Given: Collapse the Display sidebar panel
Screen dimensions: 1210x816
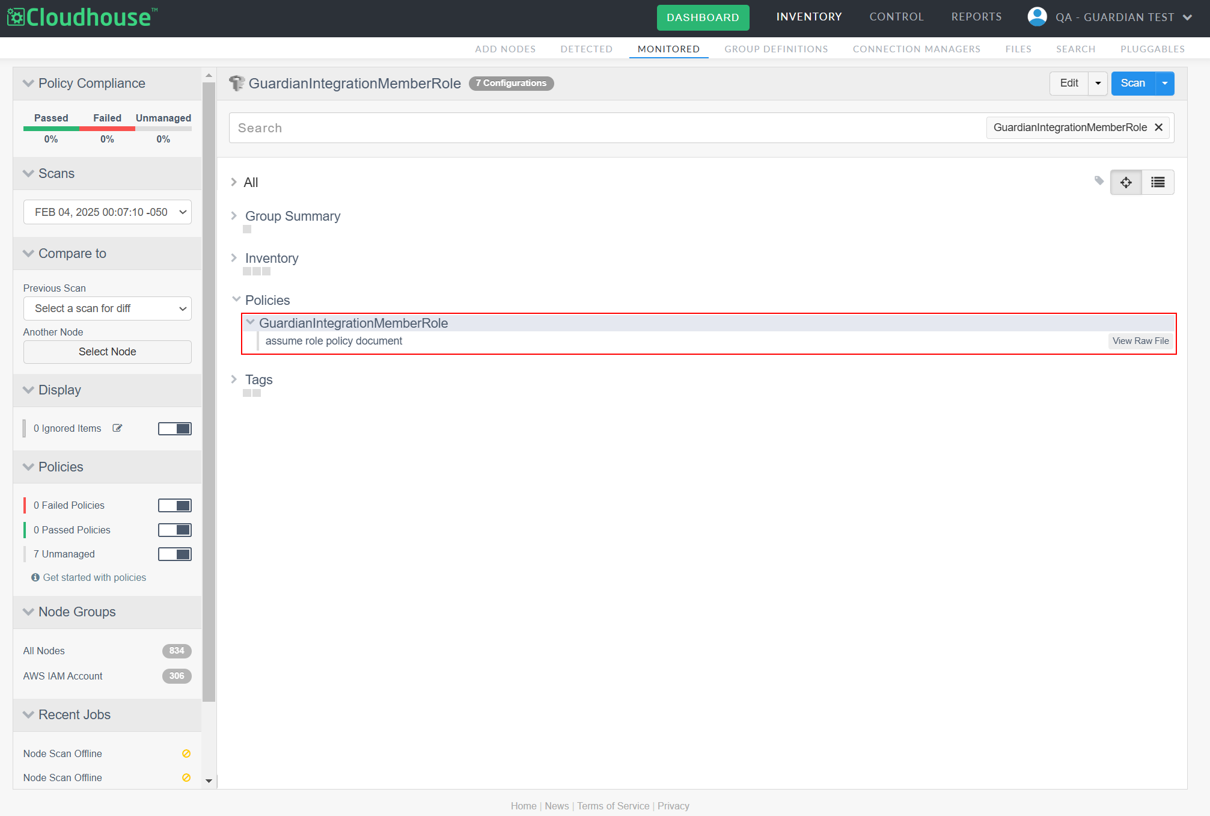Looking at the screenshot, I should tap(28, 390).
